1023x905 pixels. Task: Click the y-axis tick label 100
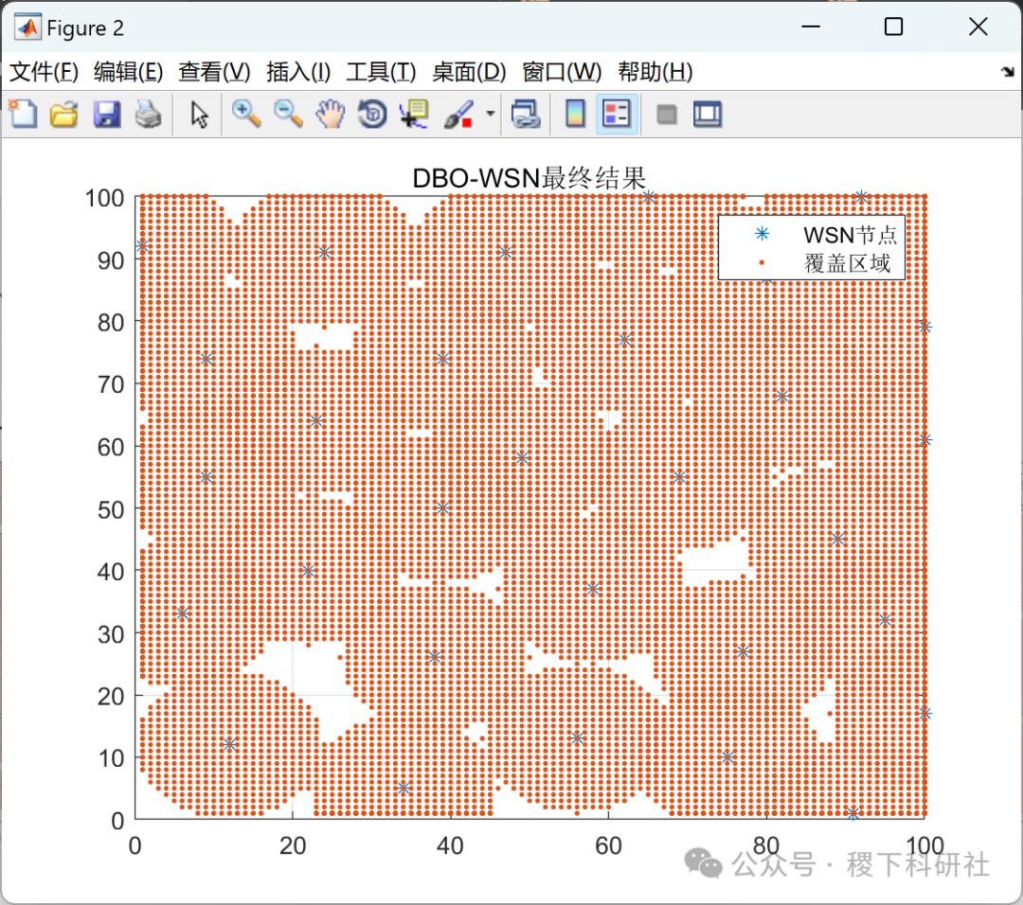click(104, 198)
